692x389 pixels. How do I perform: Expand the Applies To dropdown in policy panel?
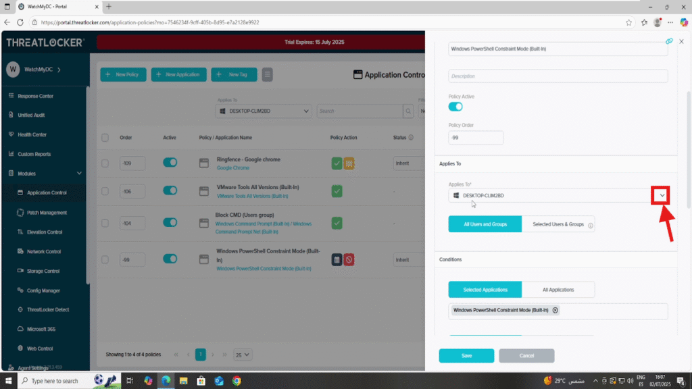point(662,195)
